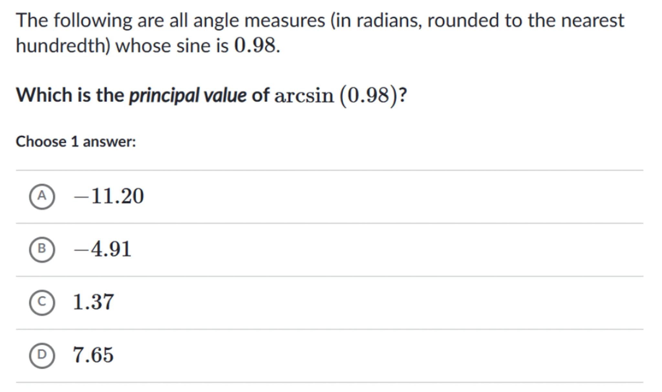Click "The following" at the paragraph start
The width and height of the screenshot is (662, 392).
point(74,21)
